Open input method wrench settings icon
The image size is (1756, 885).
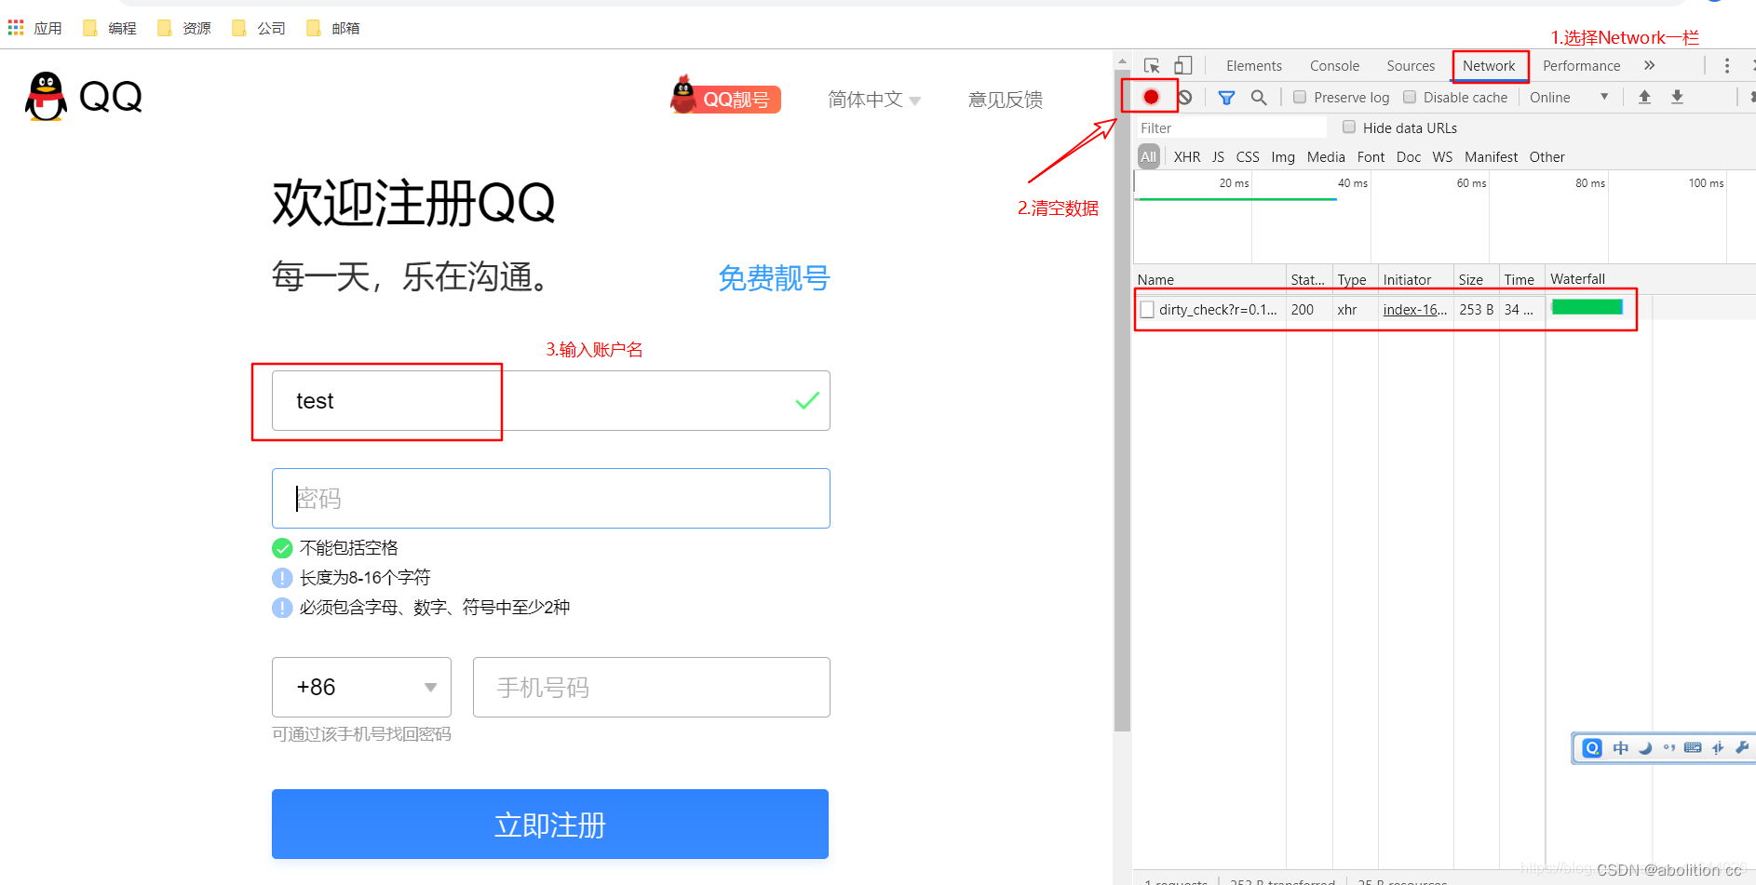(x=1742, y=747)
